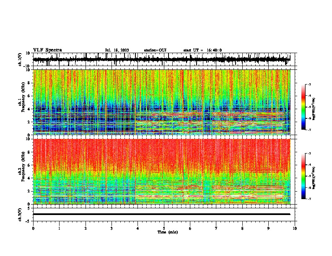Click the station=OUI header text

point(155,50)
